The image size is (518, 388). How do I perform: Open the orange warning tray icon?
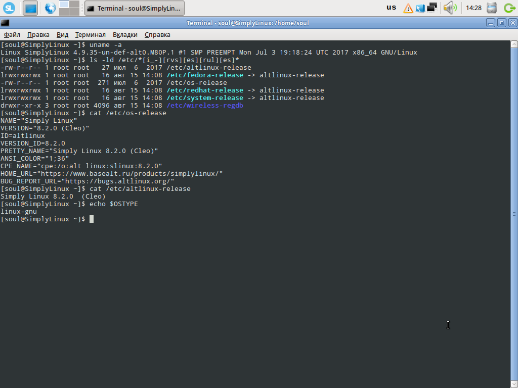coord(408,8)
